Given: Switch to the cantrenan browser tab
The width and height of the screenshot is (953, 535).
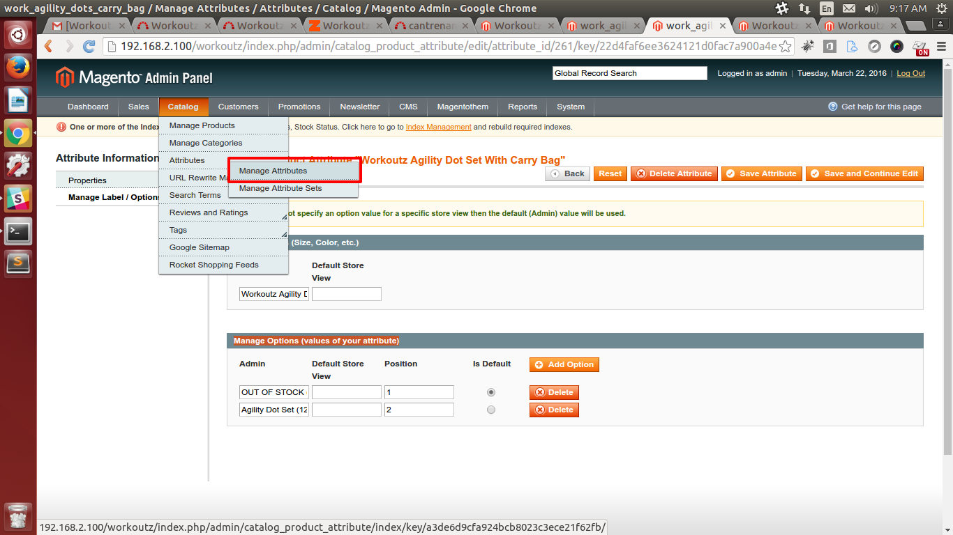Looking at the screenshot, I should coord(431,26).
